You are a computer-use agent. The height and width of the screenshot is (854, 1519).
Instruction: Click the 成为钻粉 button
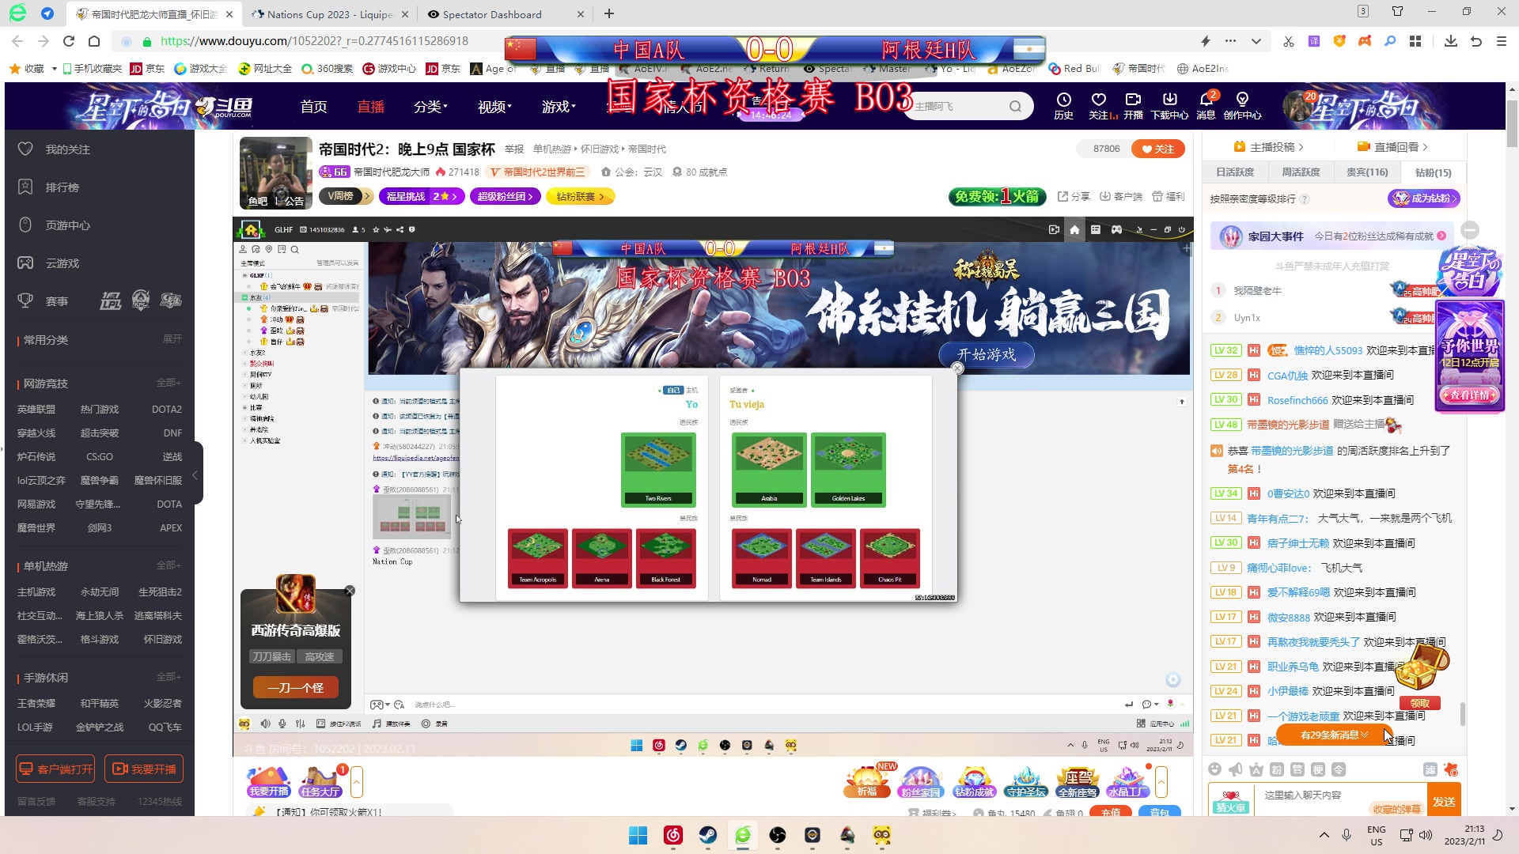(1423, 198)
